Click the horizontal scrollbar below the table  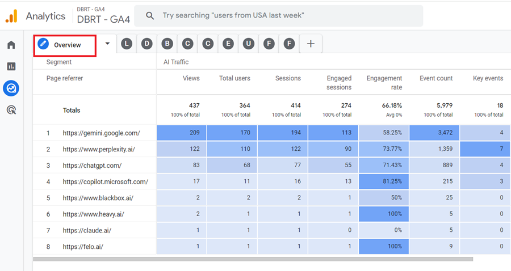coord(253,259)
